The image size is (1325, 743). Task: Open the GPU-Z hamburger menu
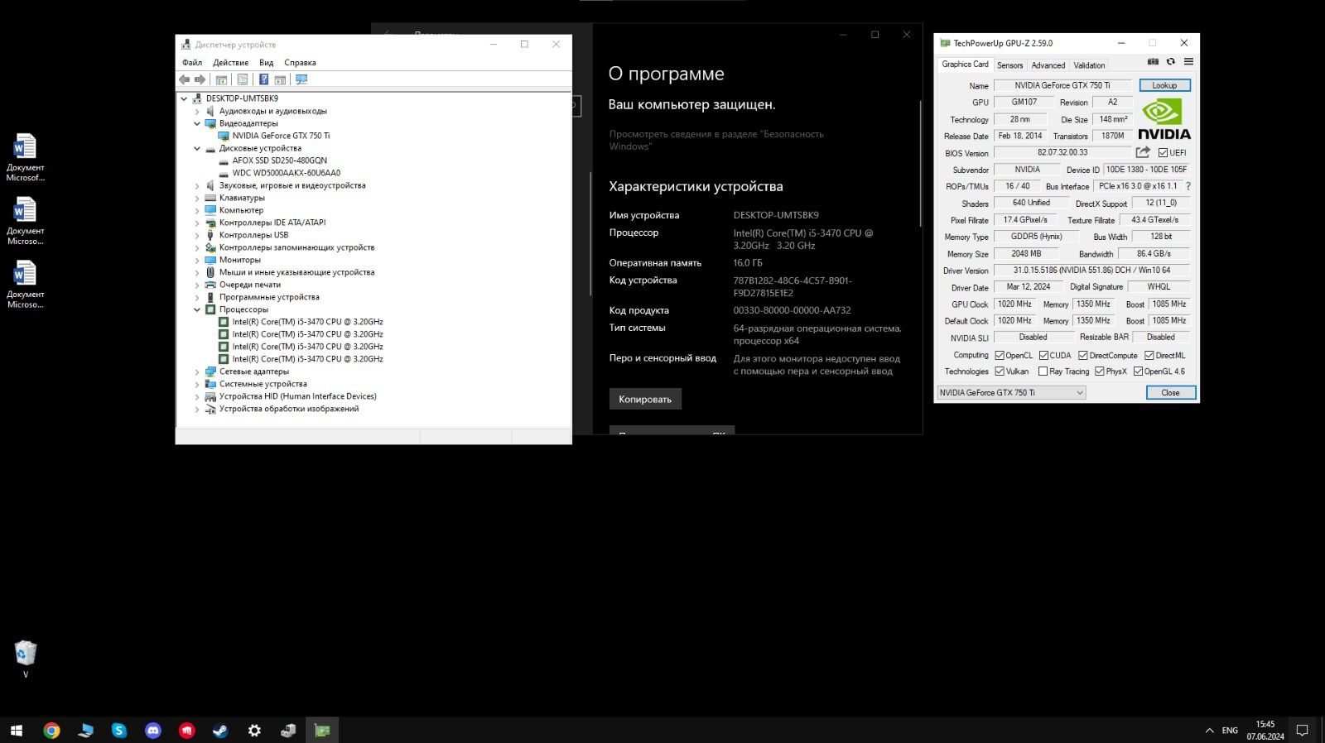click(x=1188, y=61)
